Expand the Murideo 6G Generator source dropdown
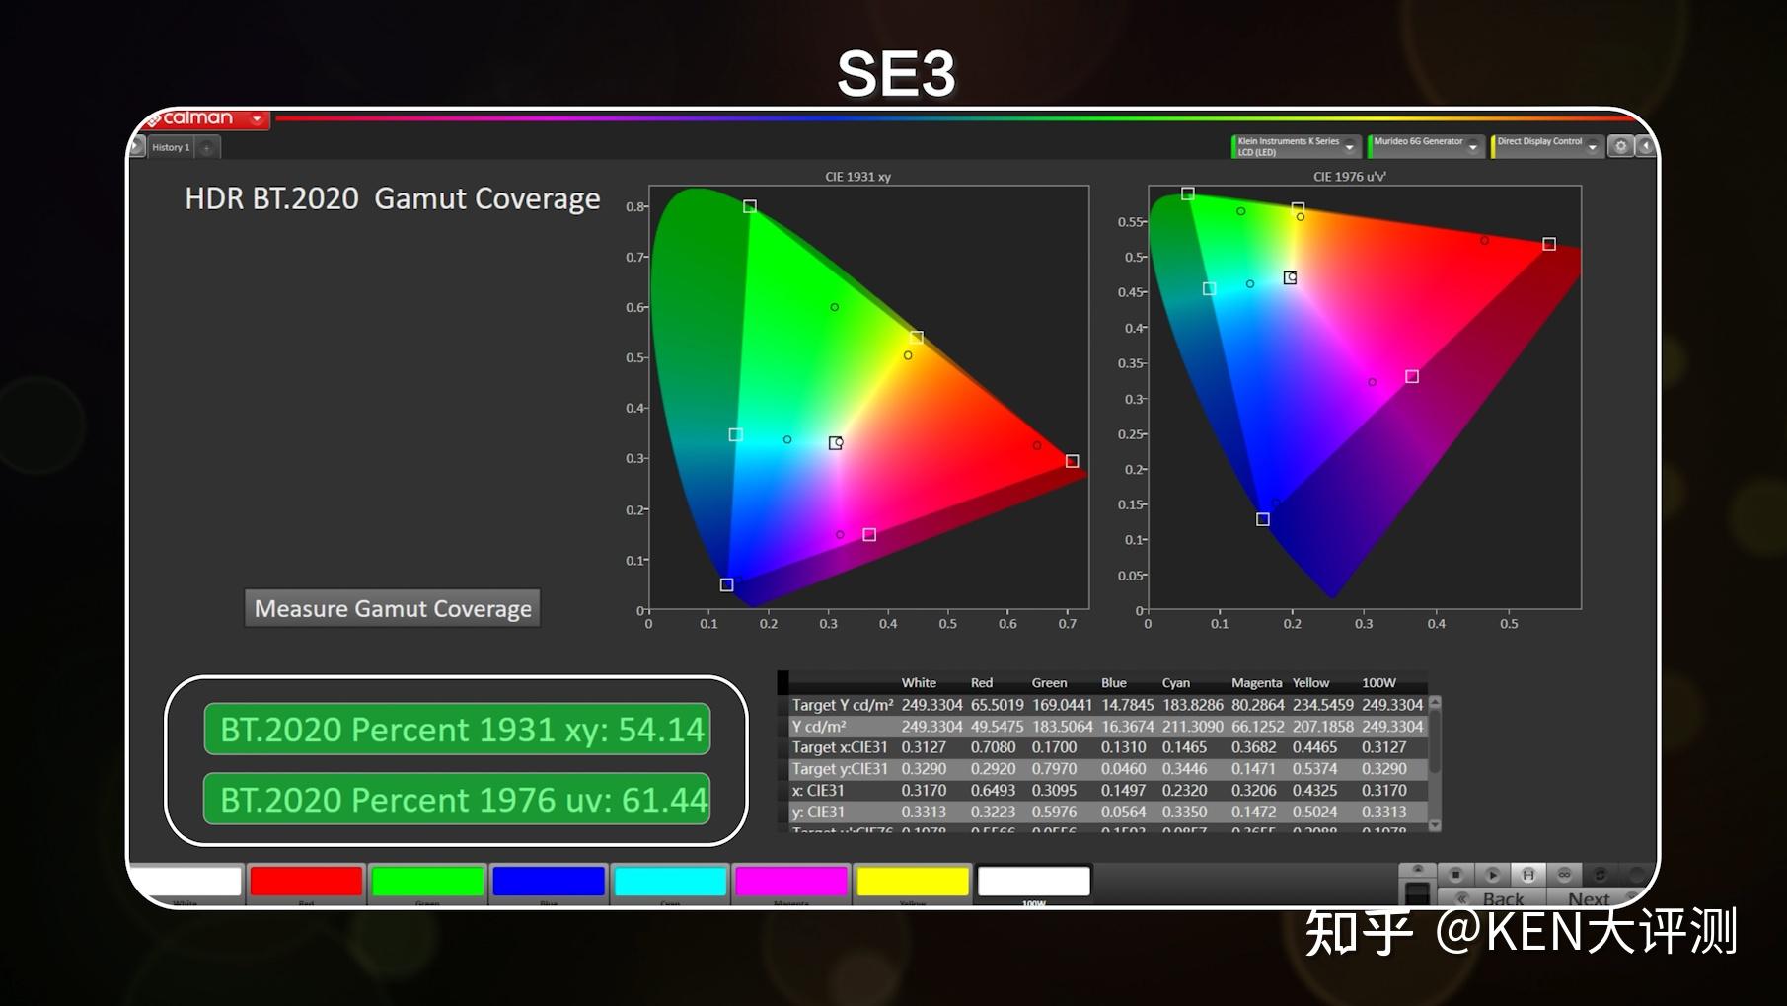Image resolution: width=1787 pixels, height=1006 pixels. [1472, 147]
